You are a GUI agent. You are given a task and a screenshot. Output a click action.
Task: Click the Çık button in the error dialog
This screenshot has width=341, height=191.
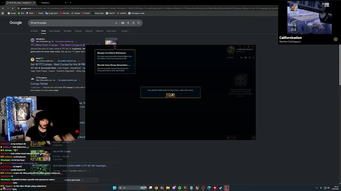pyautogui.click(x=170, y=95)
